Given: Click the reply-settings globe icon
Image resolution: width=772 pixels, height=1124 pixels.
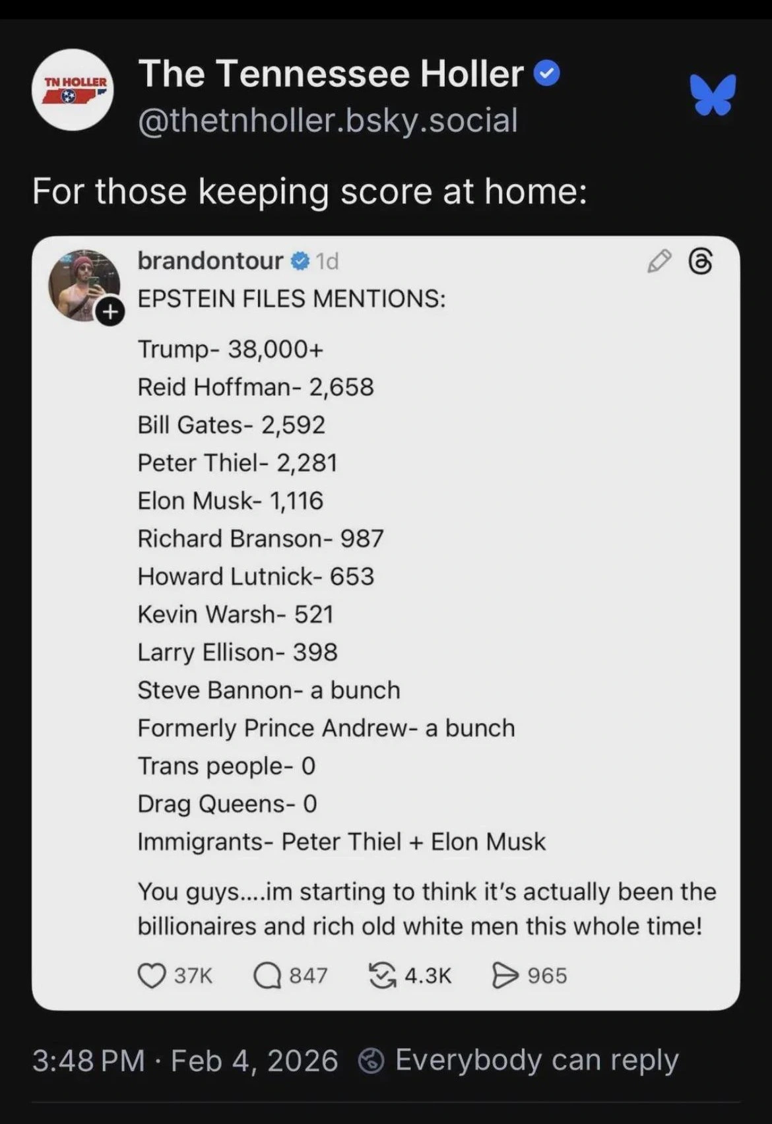Looking at the screenshot, I should (371, 1061).
